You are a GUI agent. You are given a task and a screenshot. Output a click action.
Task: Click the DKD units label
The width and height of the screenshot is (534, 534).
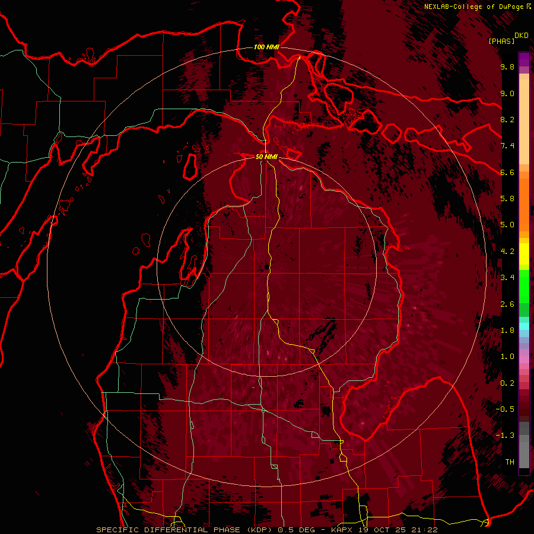522,36
